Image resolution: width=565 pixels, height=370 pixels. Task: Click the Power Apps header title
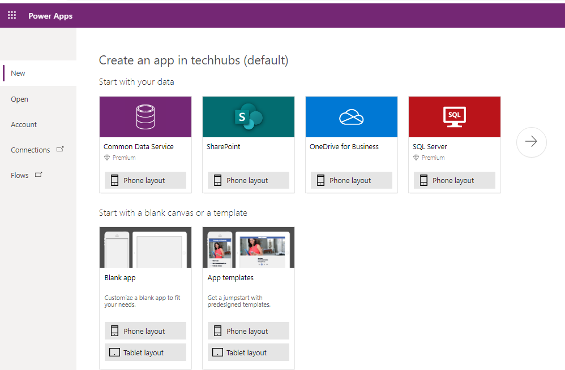click(50, 16)
